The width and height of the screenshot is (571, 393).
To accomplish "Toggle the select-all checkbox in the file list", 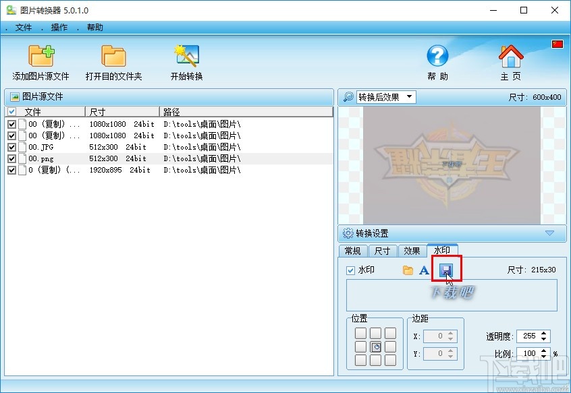I will (x=11, y=111).
